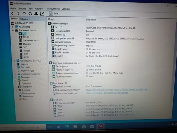Click the Пристрої tree icon

(x=19, y=84)
